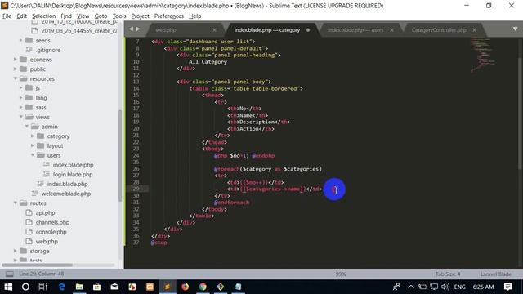The width and height of the screenshot is (523, 294).
Task: Open Firefox from taskbar
Action: [x=186, y=287]
